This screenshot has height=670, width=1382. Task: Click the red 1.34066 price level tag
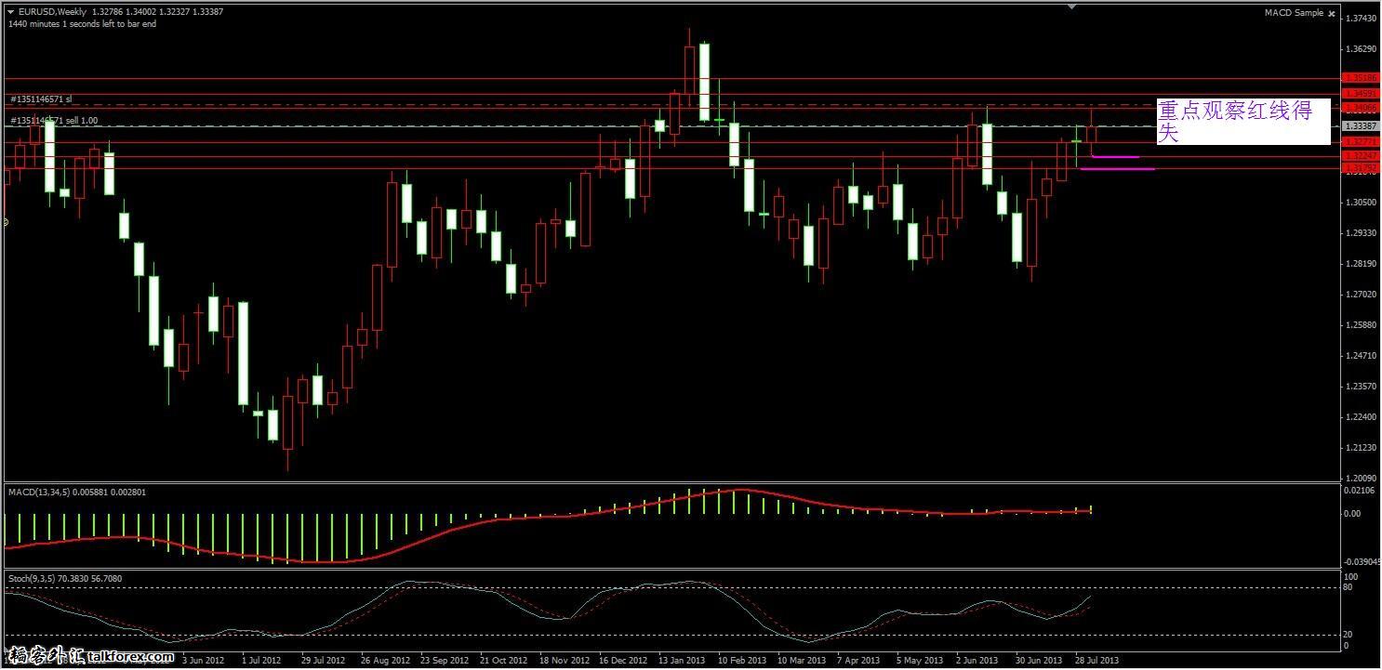click(1361, 108)
